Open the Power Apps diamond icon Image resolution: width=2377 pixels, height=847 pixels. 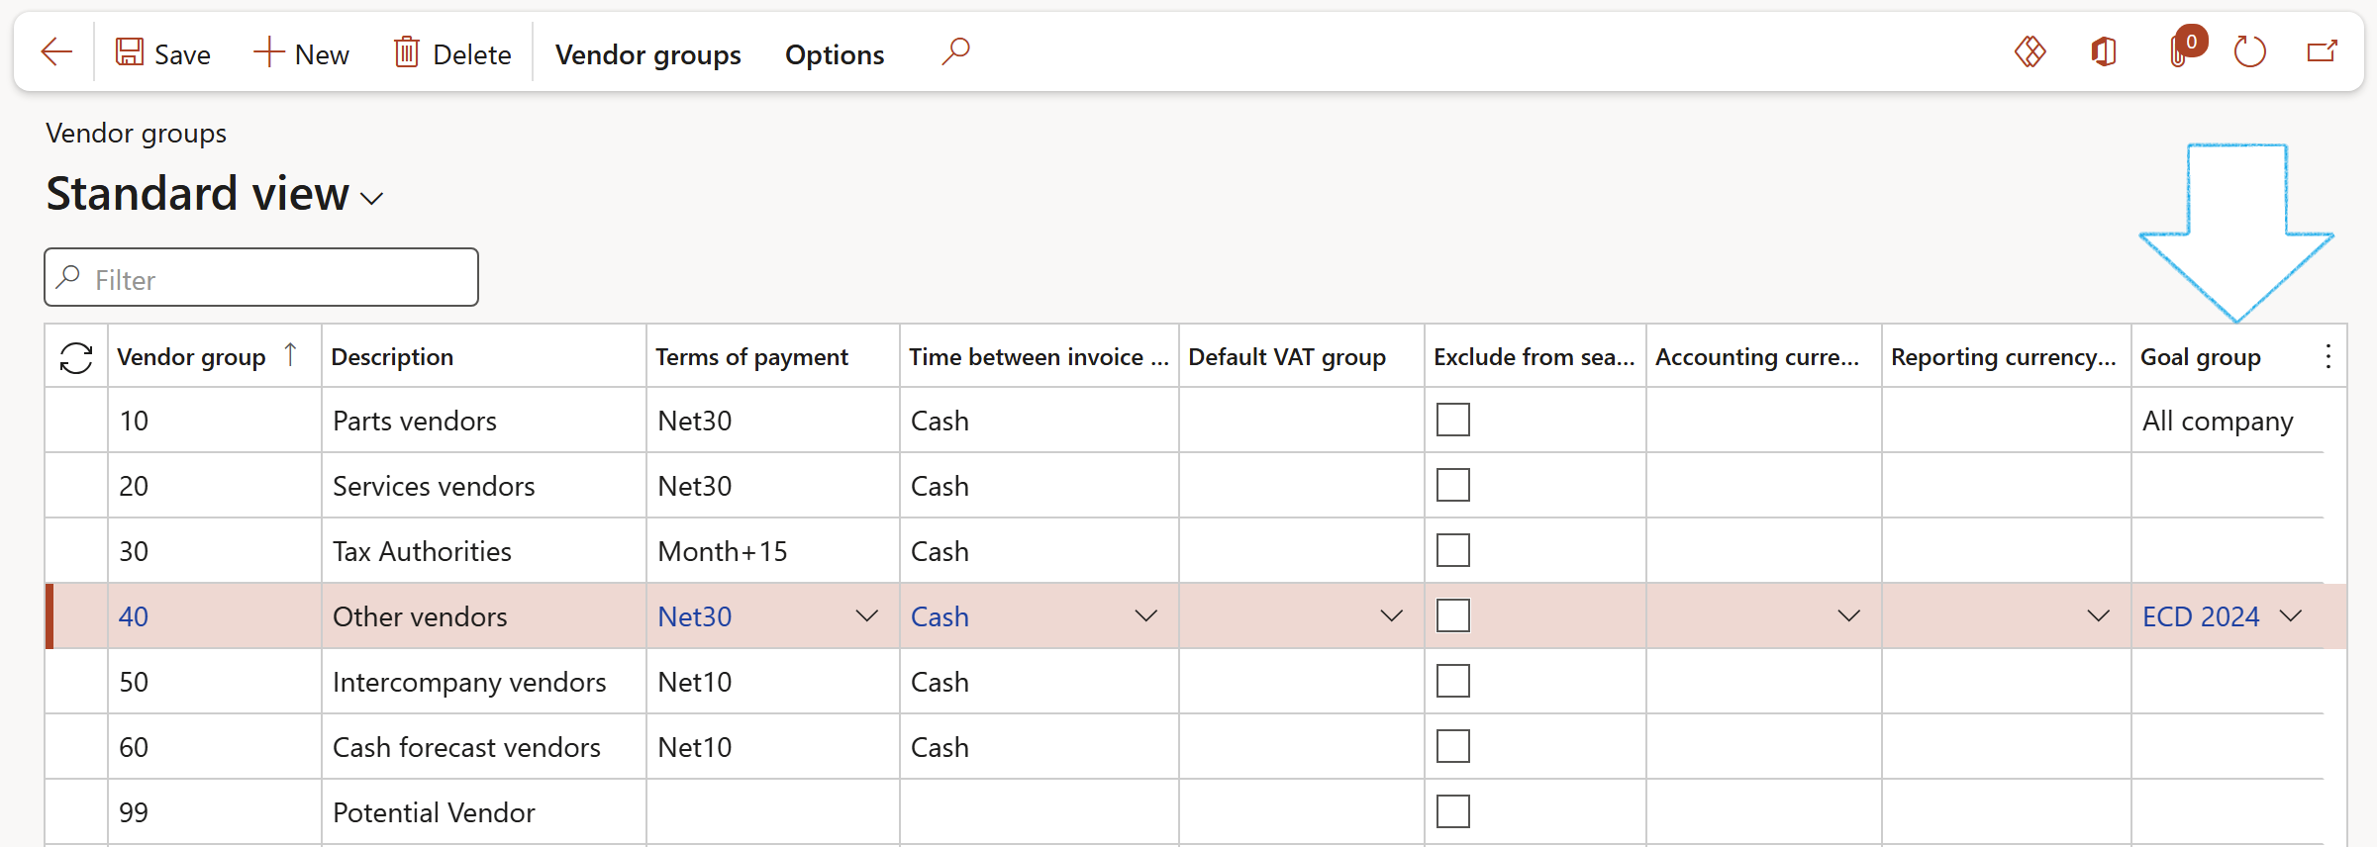tap(2030, 51)
